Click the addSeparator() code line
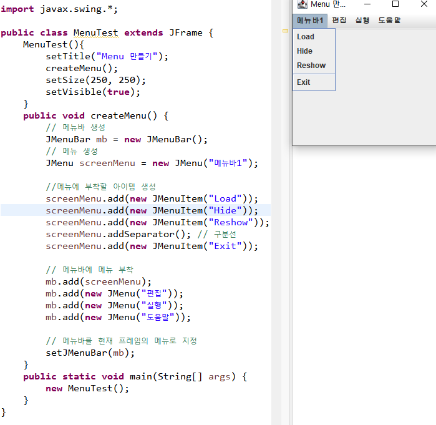The width and height of the screenshot is (436, 425). pos(141,234)
